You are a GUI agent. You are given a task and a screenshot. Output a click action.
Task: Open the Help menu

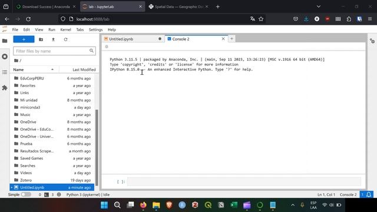tap(111, 29)
